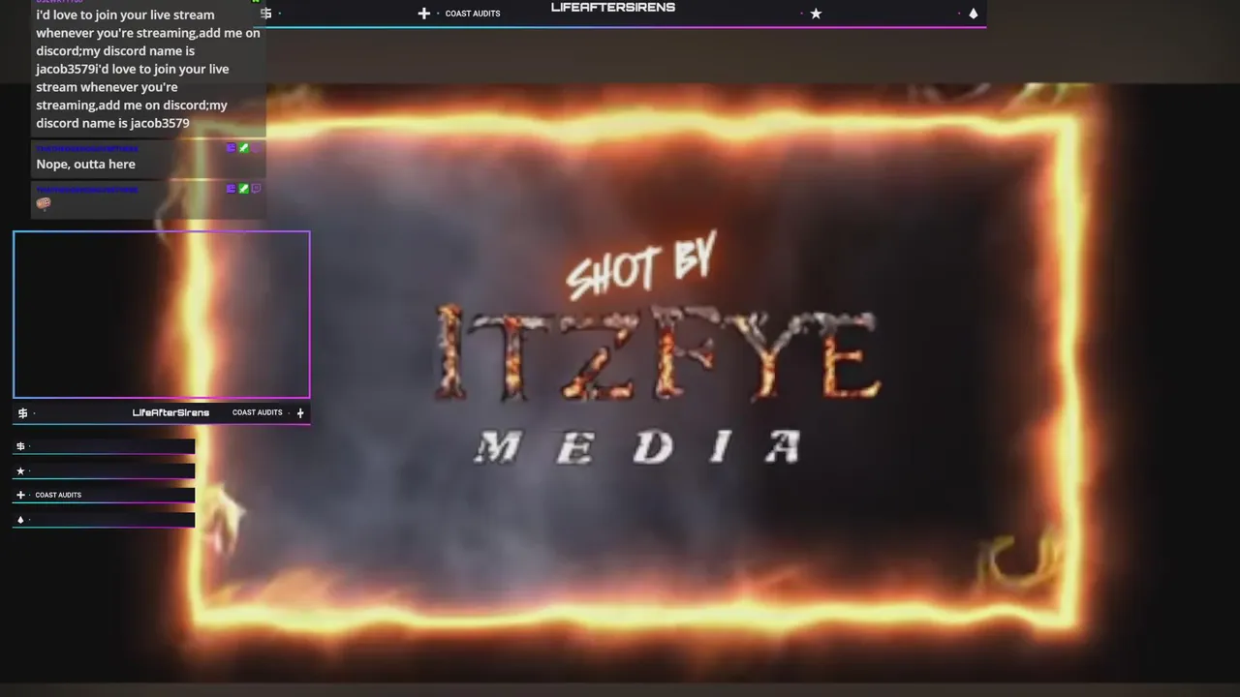1240x697 pixels.
Task: Click the droplet icon in the last stacked stat row
Action: click(20, 520)
